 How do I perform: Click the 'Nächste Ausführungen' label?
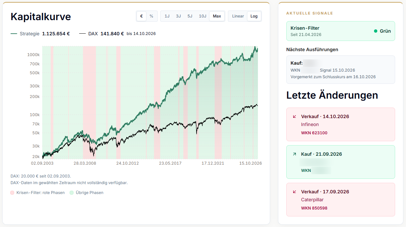[x=312, y=49]
